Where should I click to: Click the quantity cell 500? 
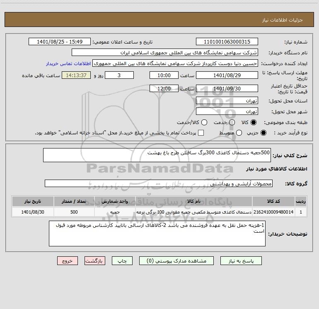[74, 212]
